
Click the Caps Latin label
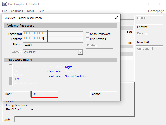[54, 72]
